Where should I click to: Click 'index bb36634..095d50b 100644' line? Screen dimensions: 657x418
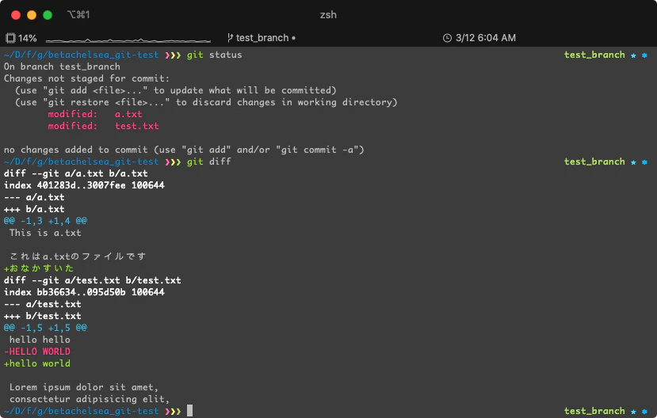84,292
